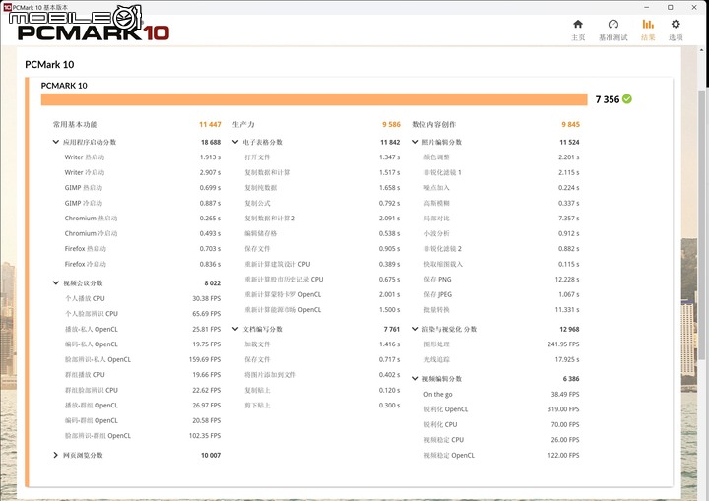The image size is (709, 501).
Task: Open the Results (结果) bar chart icon
Action: (x=648, y=24)
